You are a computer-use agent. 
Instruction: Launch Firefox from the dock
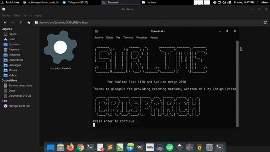click(70, 147)
